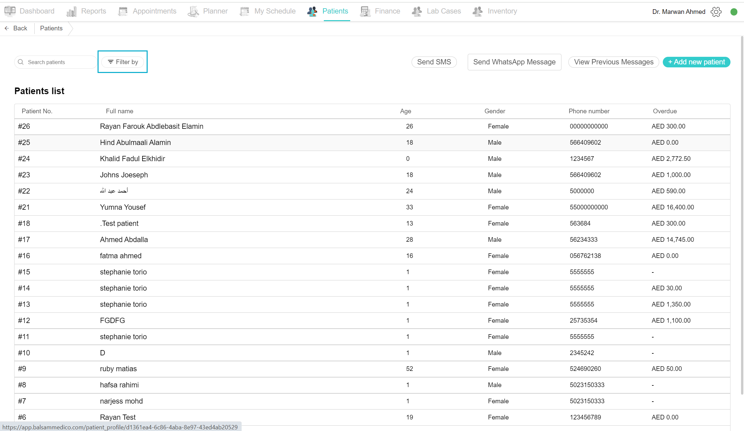Viewport: 744px width, 431px height.
Task: Open patient Hind Abulmaali Alamin
Action: click(135, 143)
